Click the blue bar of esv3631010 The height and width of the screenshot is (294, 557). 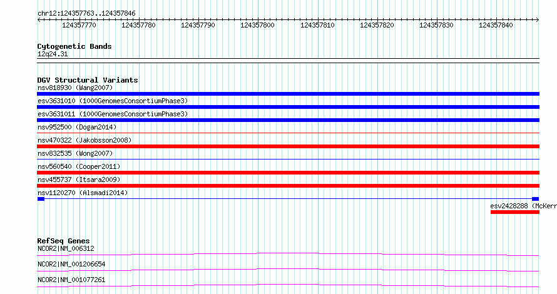pos(288,107)
